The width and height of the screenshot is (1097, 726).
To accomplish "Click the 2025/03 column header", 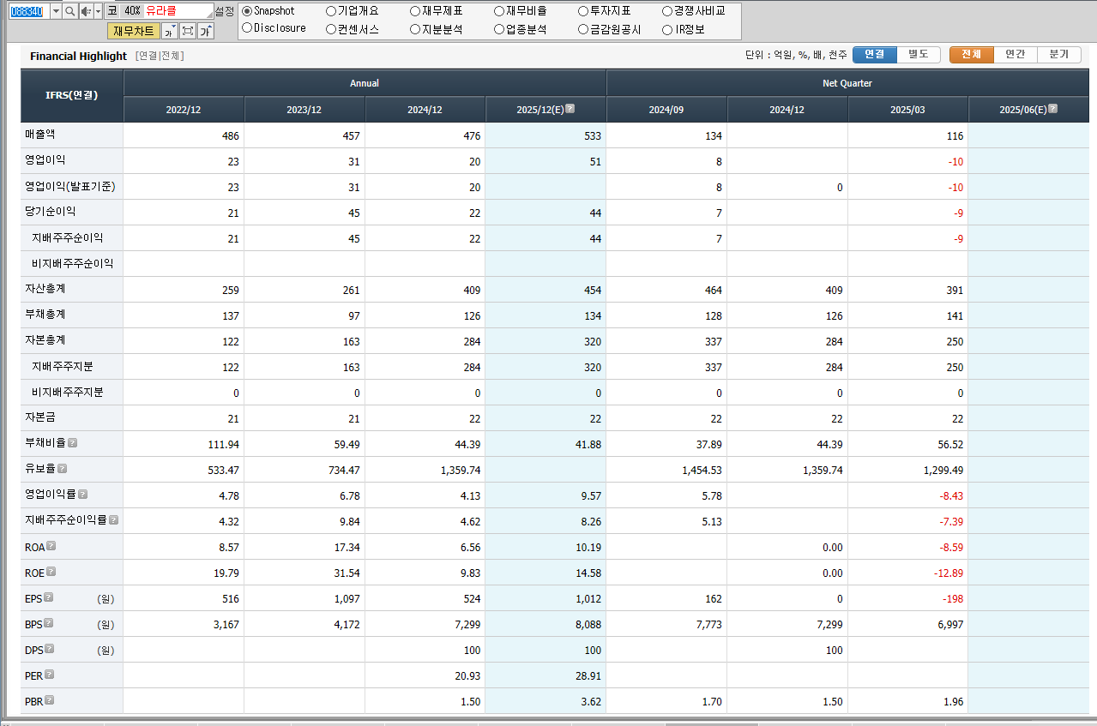I will pos(907,110).
